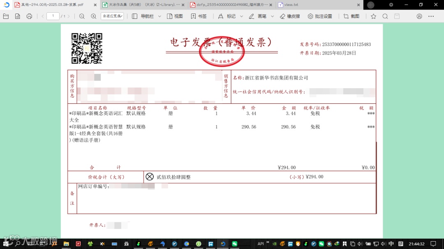Open file with the folder icon

[x=6, y=16]
